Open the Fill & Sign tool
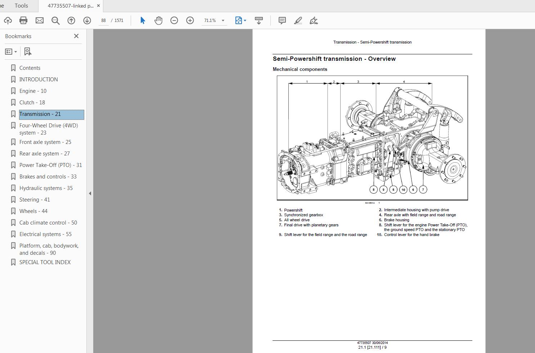Viewport: 535px width, 353px height. (x=314, y=21)
